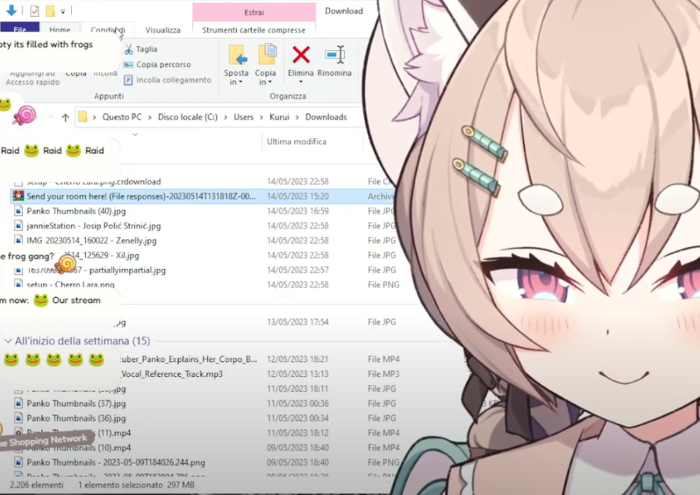The height and width of the screenshot is (495, 700).
Task: Expand the chevron between Disco locale and Users
Action: 225,117
